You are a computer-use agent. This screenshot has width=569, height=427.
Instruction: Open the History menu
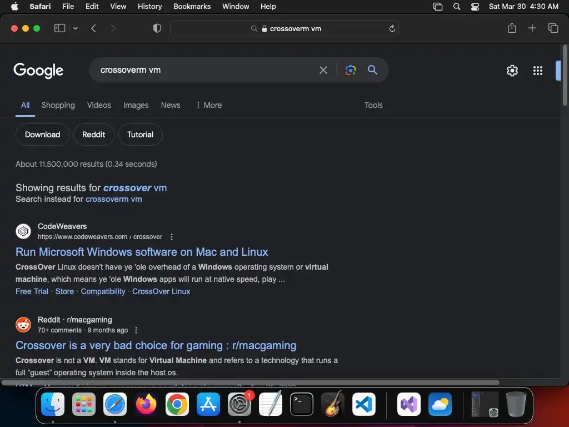[x=149, y=7]
